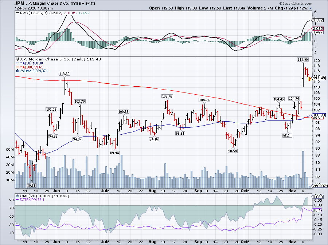
Task: Click the 2.085 signal tag on right axis
Action: point(318,29)
